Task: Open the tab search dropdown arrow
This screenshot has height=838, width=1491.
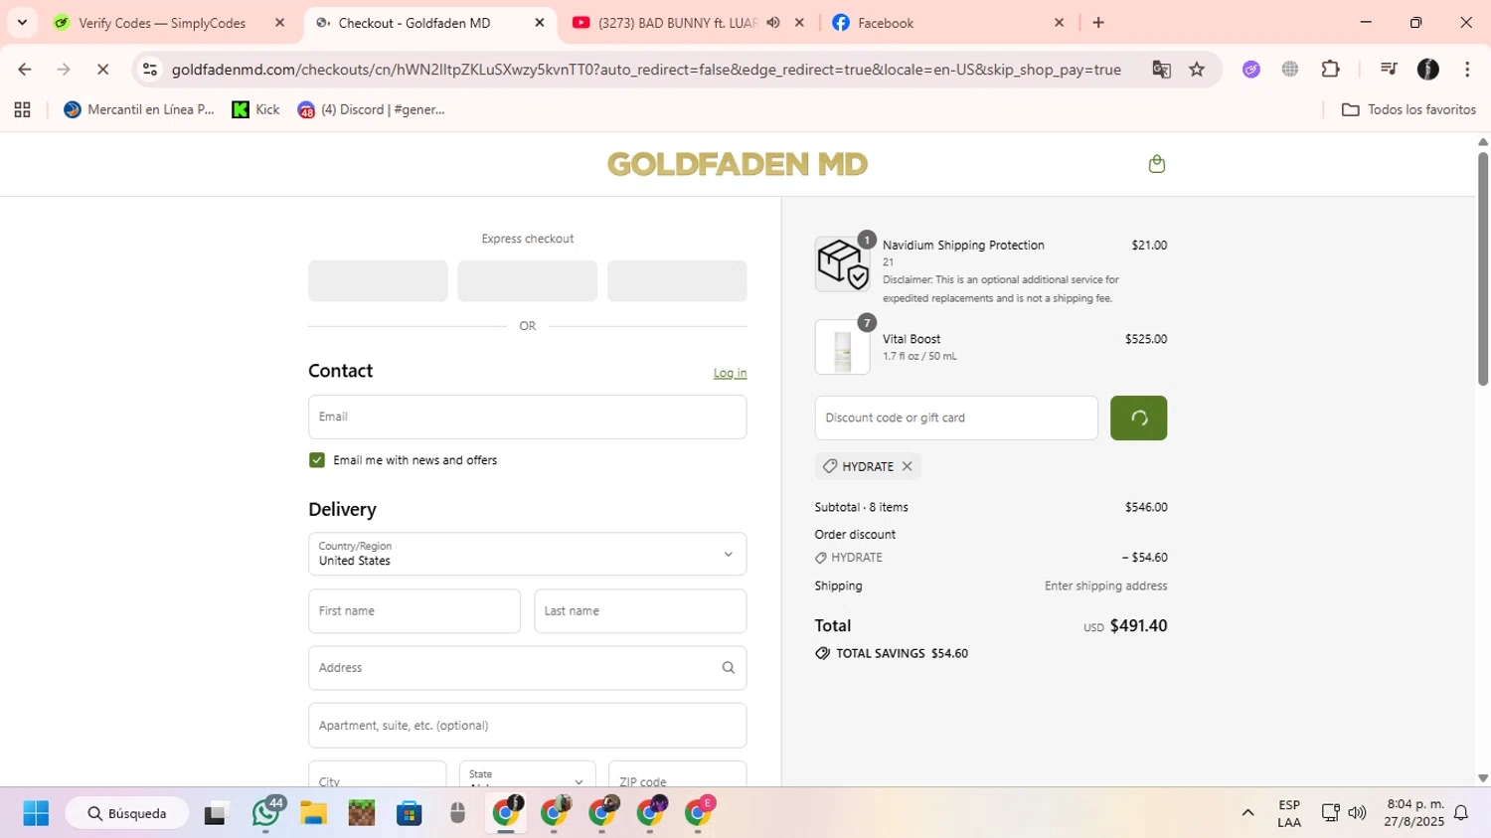Action: click(x=22, y=23)
